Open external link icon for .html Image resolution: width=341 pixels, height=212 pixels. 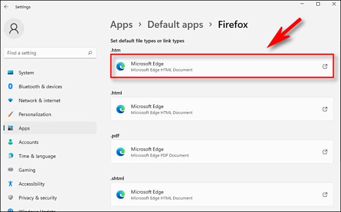[325, 109]
